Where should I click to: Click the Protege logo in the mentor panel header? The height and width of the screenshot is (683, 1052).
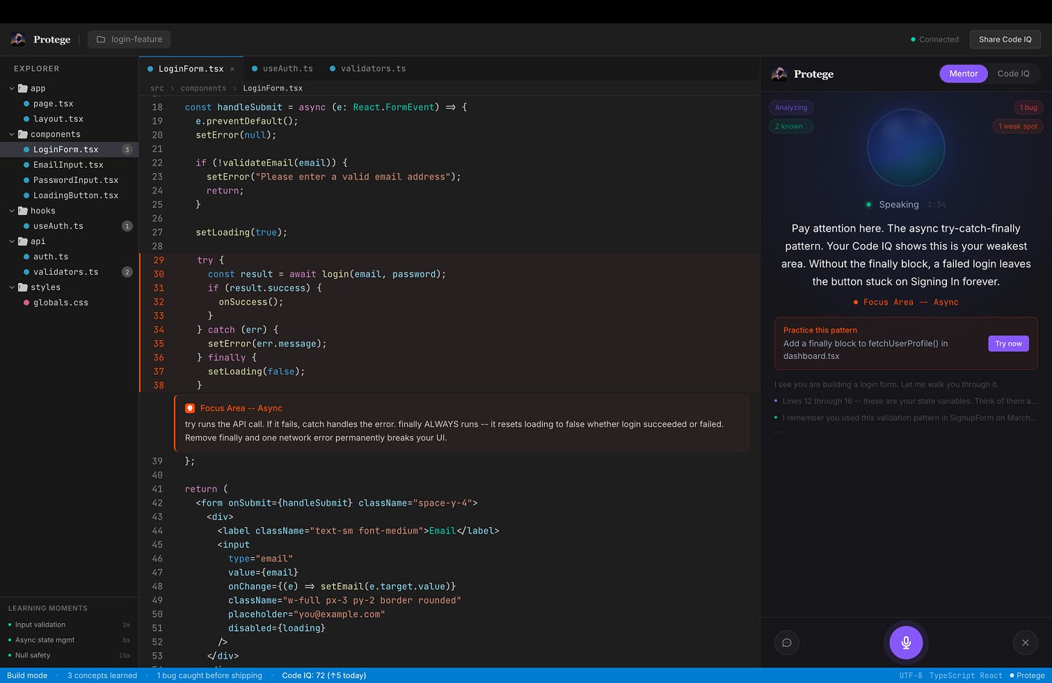click(x=779, y=74)
